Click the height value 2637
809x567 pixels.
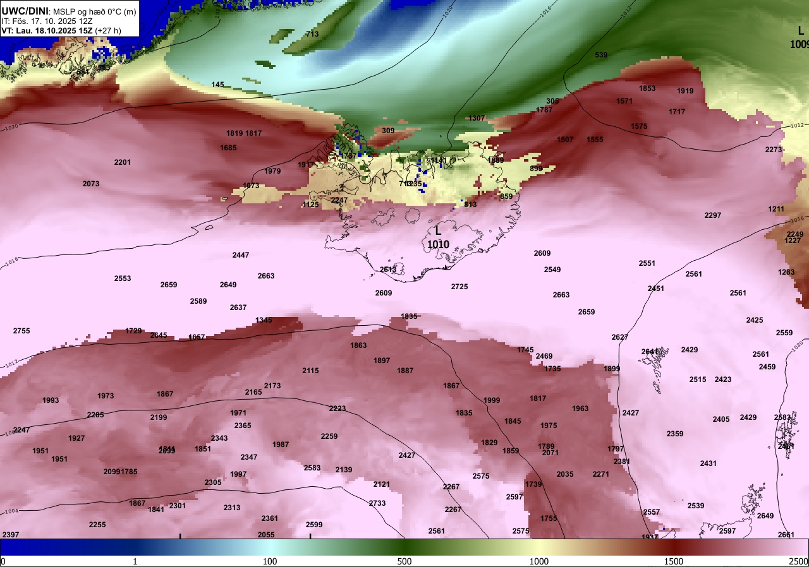click(x=238, y=307)
